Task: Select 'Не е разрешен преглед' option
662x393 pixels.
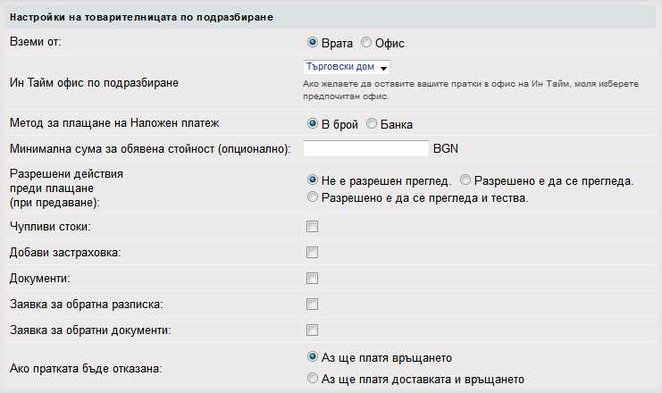Action: click(313, 180)
